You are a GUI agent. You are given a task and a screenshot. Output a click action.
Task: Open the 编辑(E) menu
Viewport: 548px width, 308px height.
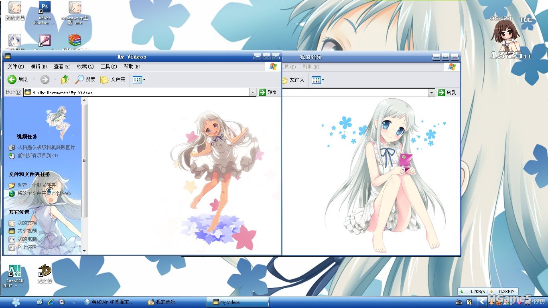point(39,67)
